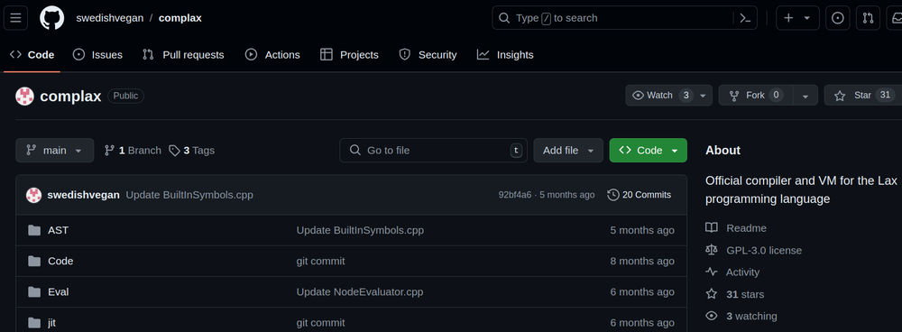
Task: Switch to the Issues tab
Action: coord(97,55)
